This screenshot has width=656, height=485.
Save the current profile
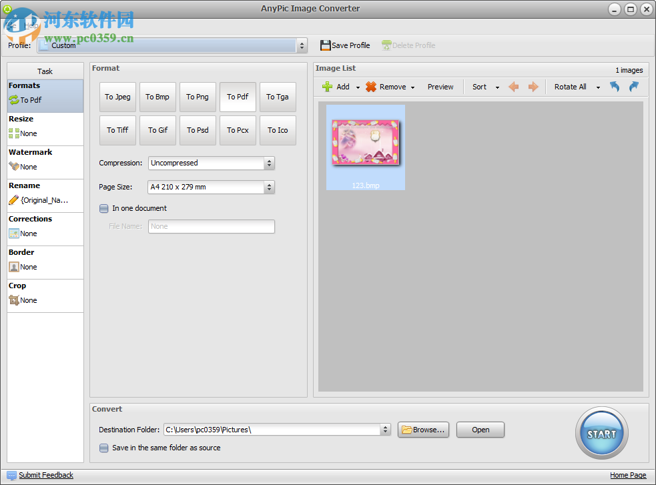tap(345, 45)
